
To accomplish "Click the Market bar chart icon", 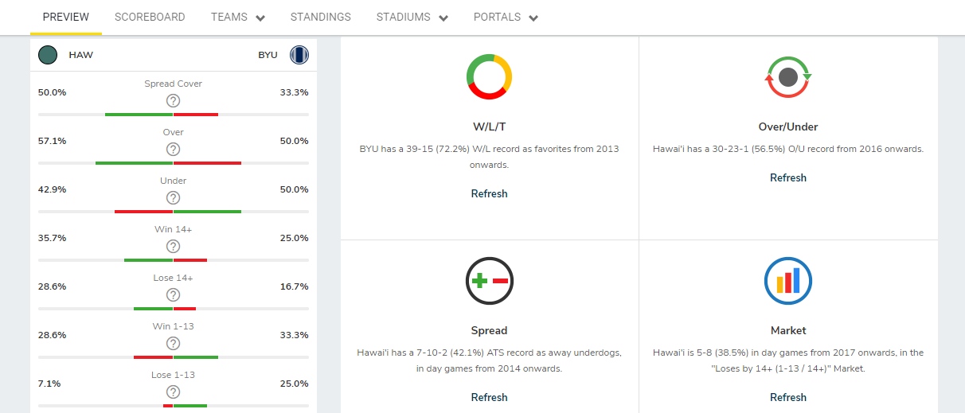I will coord(788,281).
